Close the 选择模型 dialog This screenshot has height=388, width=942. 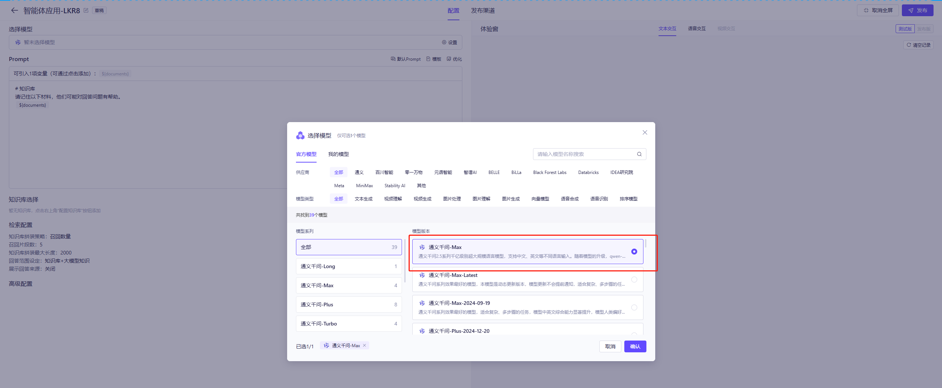pos(645,132)
